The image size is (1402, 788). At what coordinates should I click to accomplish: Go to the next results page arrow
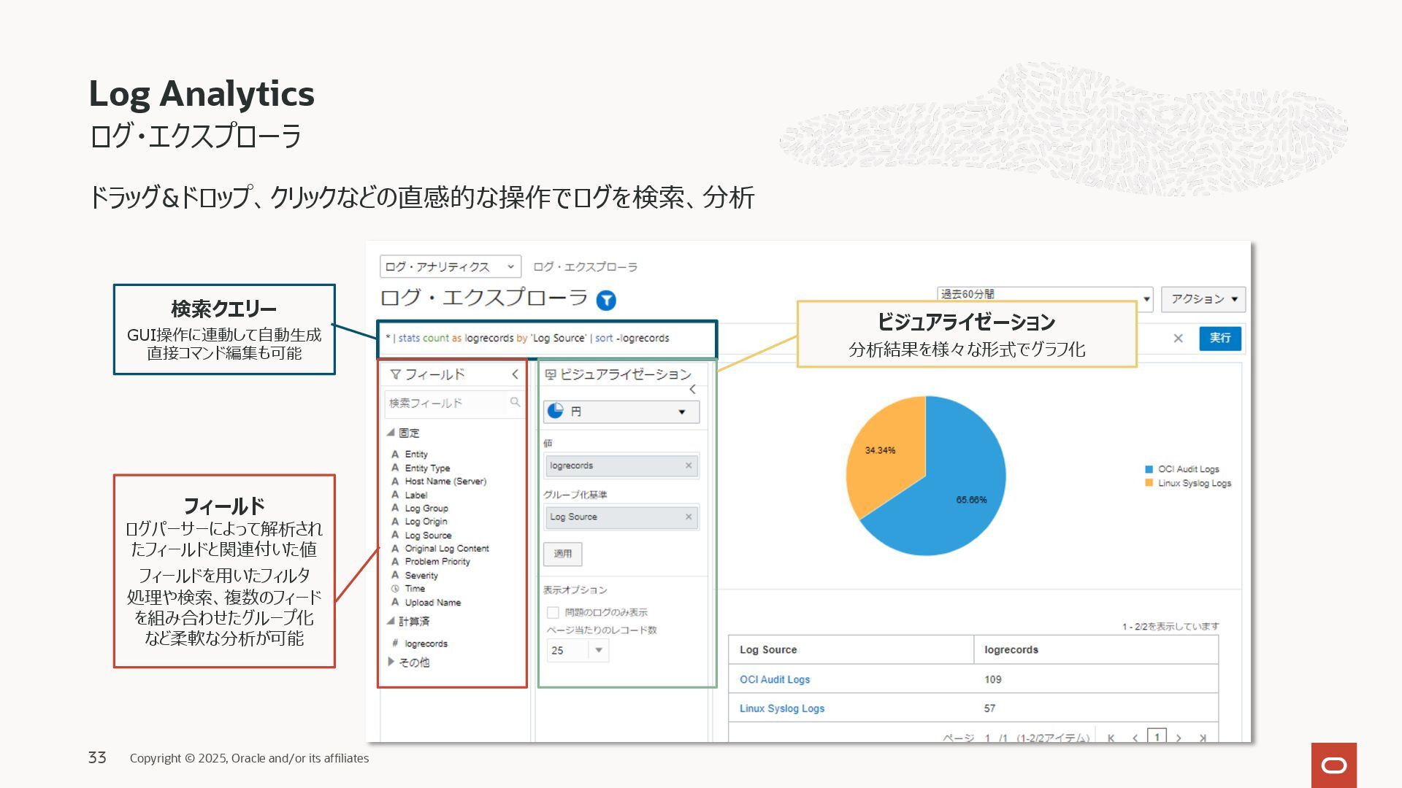pyautogui.click(x=1179, y=738)
